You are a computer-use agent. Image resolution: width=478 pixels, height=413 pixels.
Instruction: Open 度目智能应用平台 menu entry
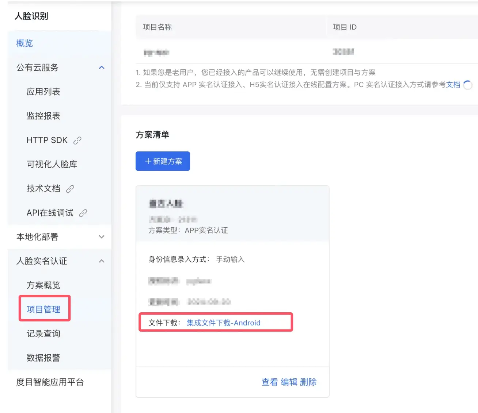[x=50, y=382]
